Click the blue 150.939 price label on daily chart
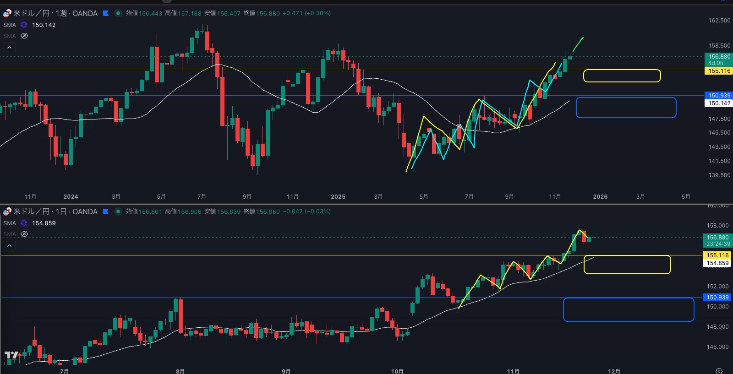 [x=717, y=298]
